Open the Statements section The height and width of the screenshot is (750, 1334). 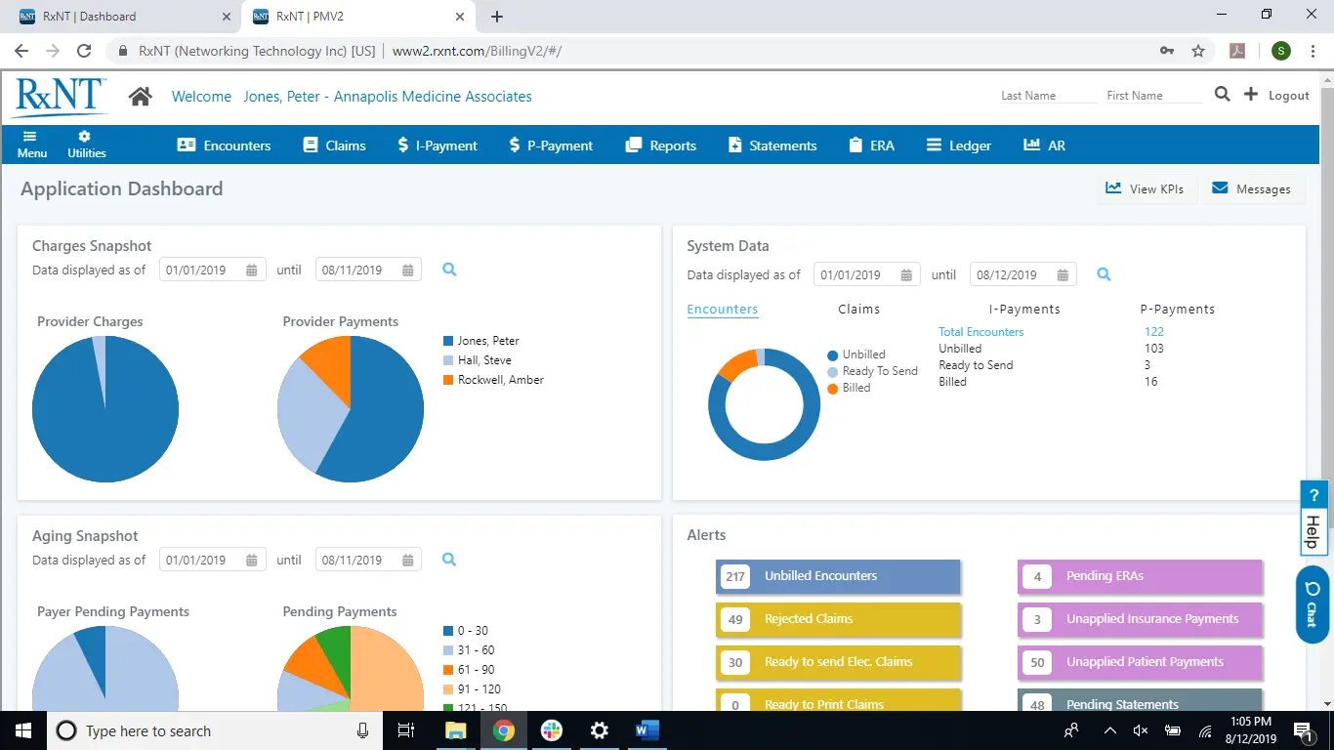(771, 145)
